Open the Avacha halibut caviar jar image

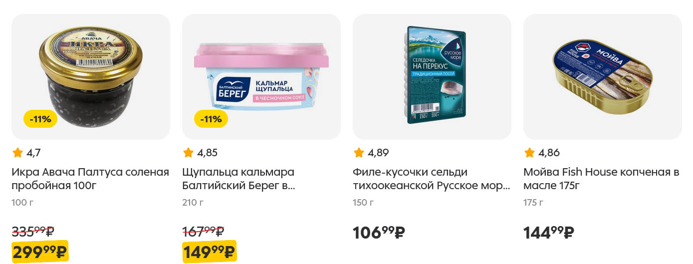(91, 77)
